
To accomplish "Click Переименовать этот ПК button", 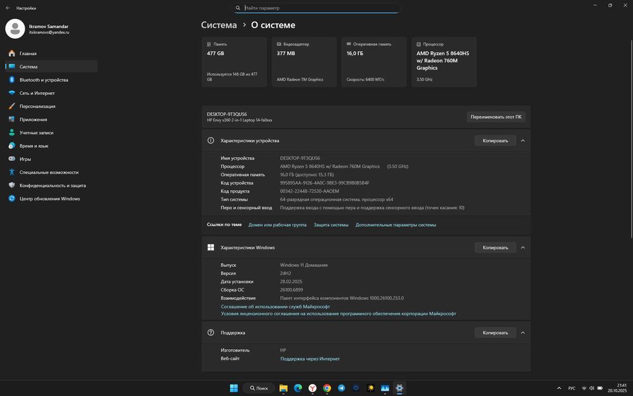I will [496, 117].
